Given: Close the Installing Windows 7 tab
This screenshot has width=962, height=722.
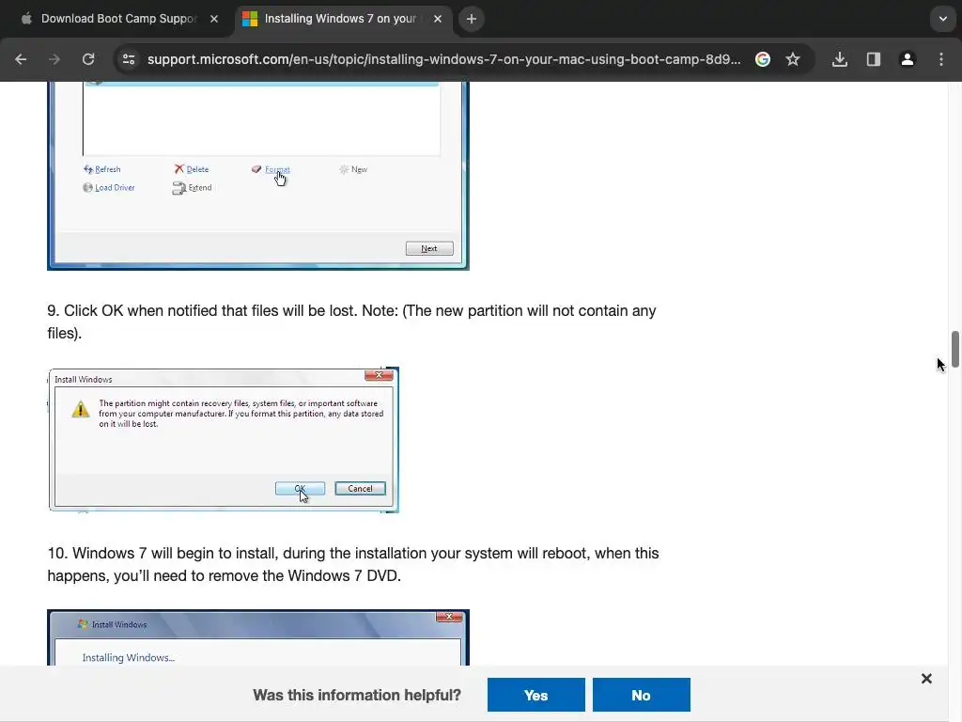Looking at the screenshot, I should coord(438,19).
